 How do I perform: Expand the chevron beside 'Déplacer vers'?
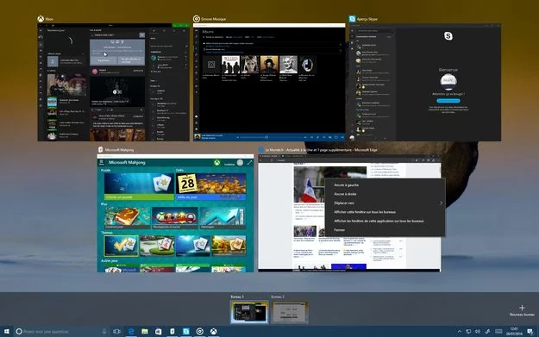click(x=441, y=203)
